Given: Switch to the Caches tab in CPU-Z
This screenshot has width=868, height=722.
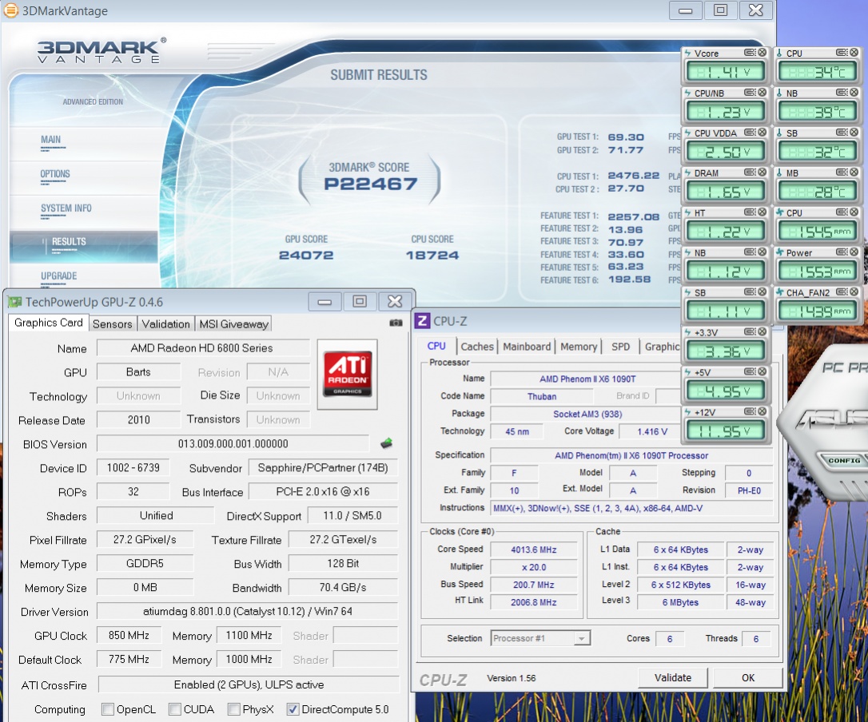Looking at the screenshot, I should [x=476, y=347].
